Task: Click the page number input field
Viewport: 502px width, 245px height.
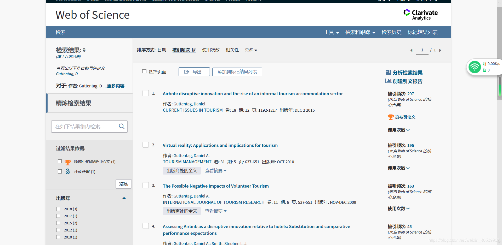Action: click(422, 50)
